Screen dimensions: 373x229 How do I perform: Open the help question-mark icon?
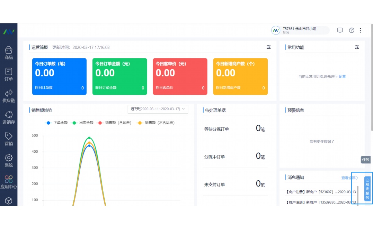coord(352,30)
